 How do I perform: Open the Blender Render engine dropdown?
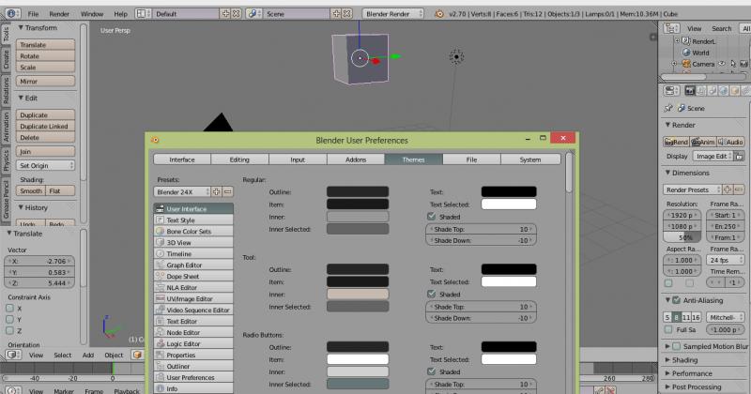pos(393,13)
